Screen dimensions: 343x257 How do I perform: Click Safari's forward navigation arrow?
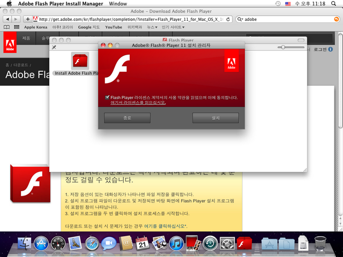coord(16,19)
